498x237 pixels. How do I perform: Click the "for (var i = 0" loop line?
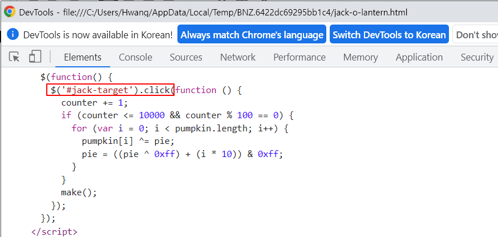point(180,128)
